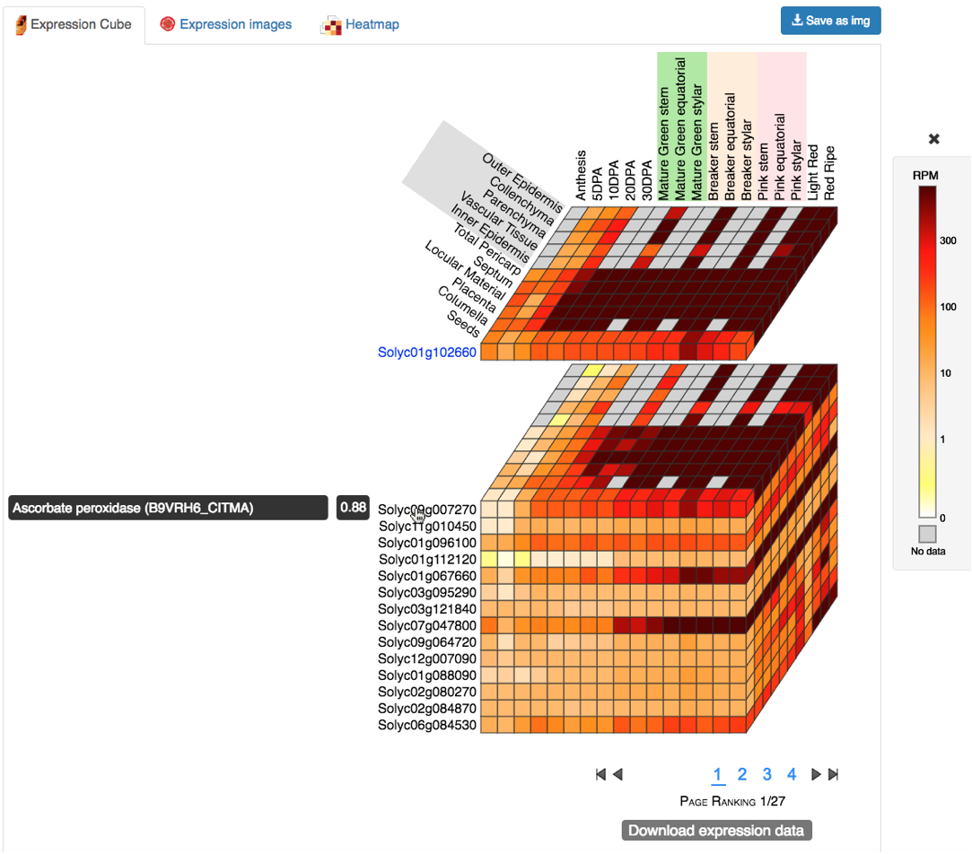This screenshot has height=854, width=972.
Task: Save the cube as an image
Action: (830, 21)
